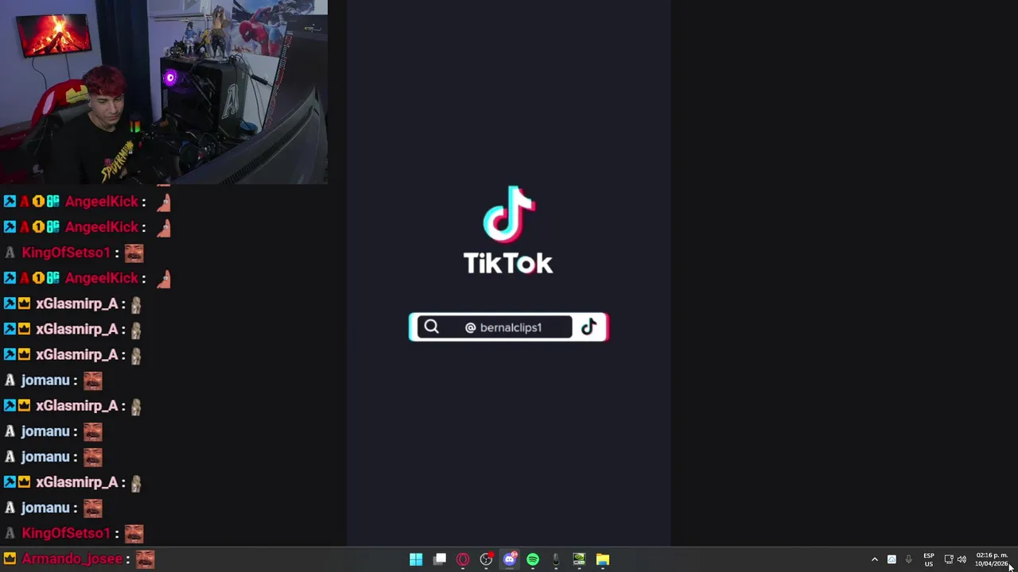The image size is (1018, 572).
Task: Click the crown badge next to Armando_josee
Action: pos(10,558)
